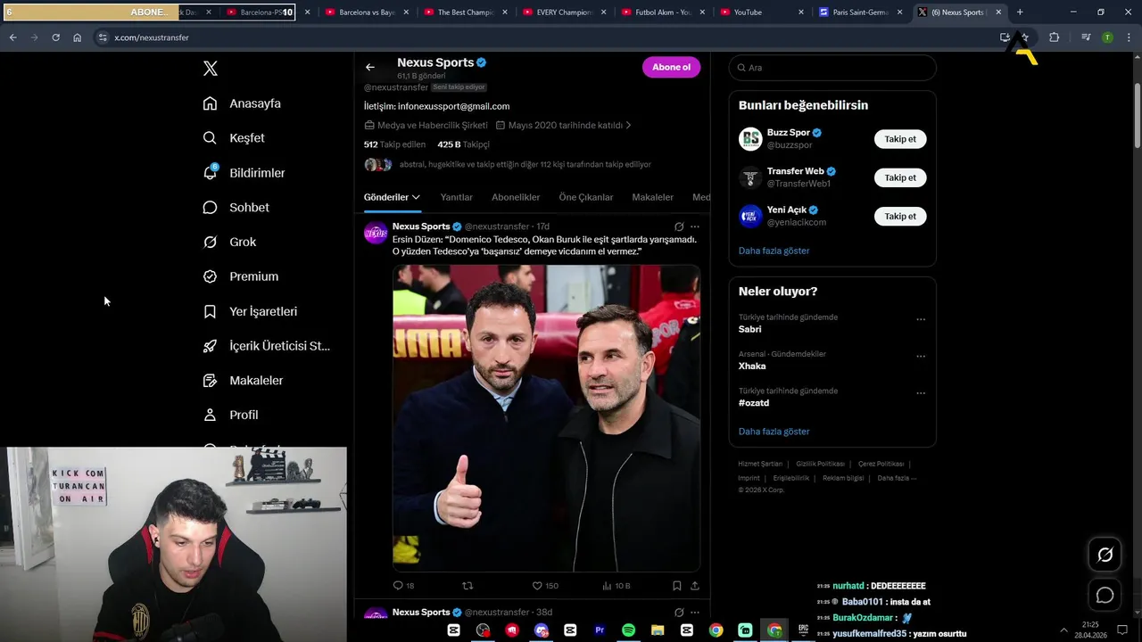Open Yer İşaretleri bookmarks
1142x642 pixels.
pos(250,311)
